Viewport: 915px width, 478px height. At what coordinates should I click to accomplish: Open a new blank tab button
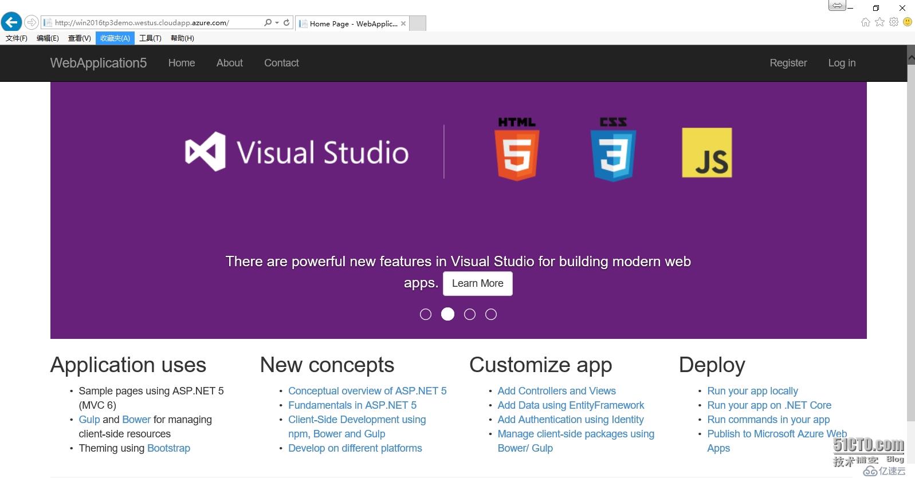(418, 23)
